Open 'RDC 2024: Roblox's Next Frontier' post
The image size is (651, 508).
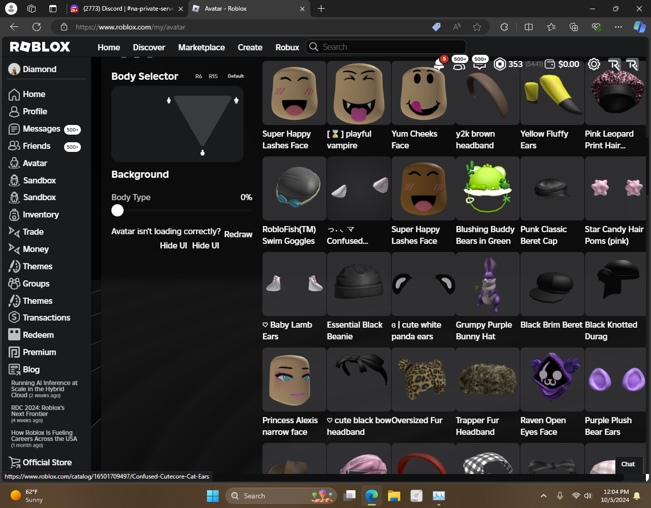(x=38, y=414)
